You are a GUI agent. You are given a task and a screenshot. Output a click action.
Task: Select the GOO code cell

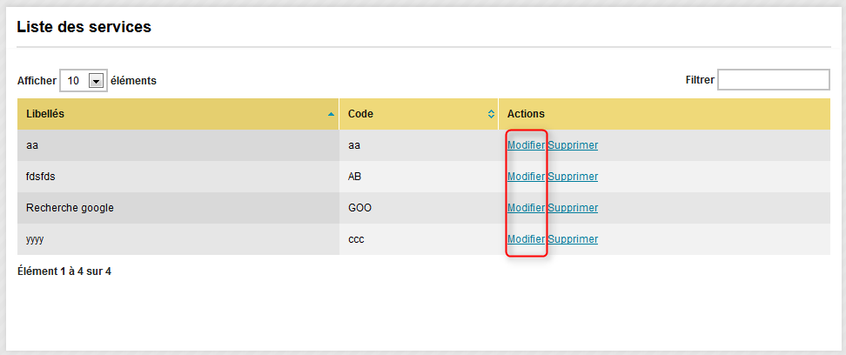click(419, 208)
